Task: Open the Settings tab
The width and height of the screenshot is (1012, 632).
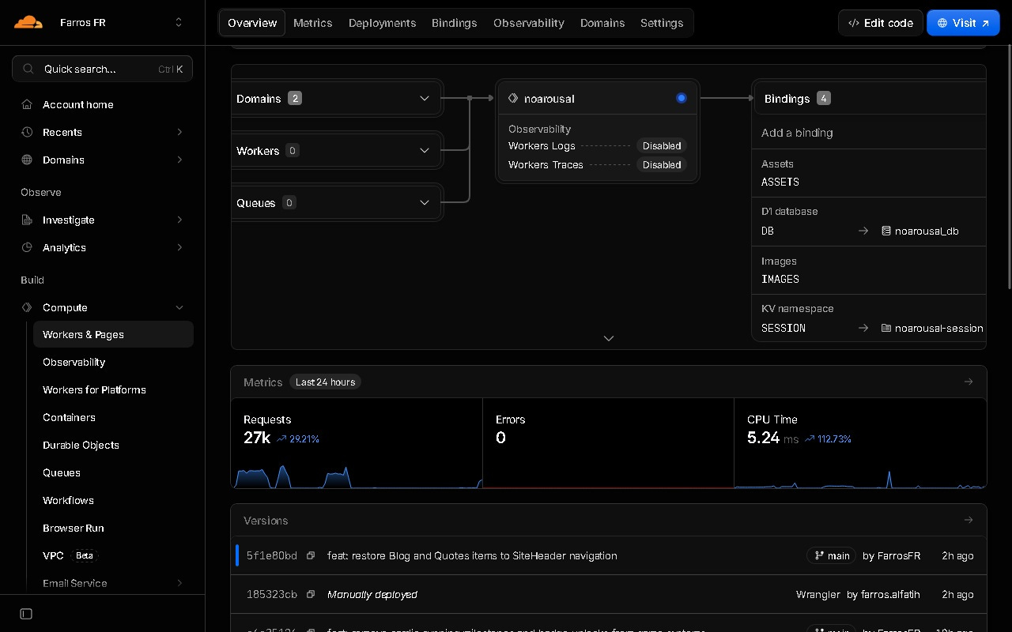Action: (x=662, y=23)
